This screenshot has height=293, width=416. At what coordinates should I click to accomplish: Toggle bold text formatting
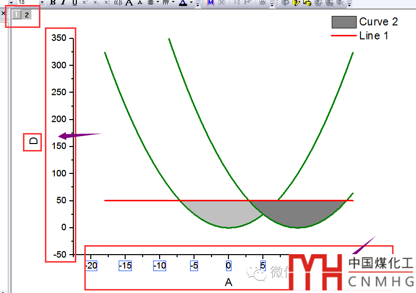[53, 2]
